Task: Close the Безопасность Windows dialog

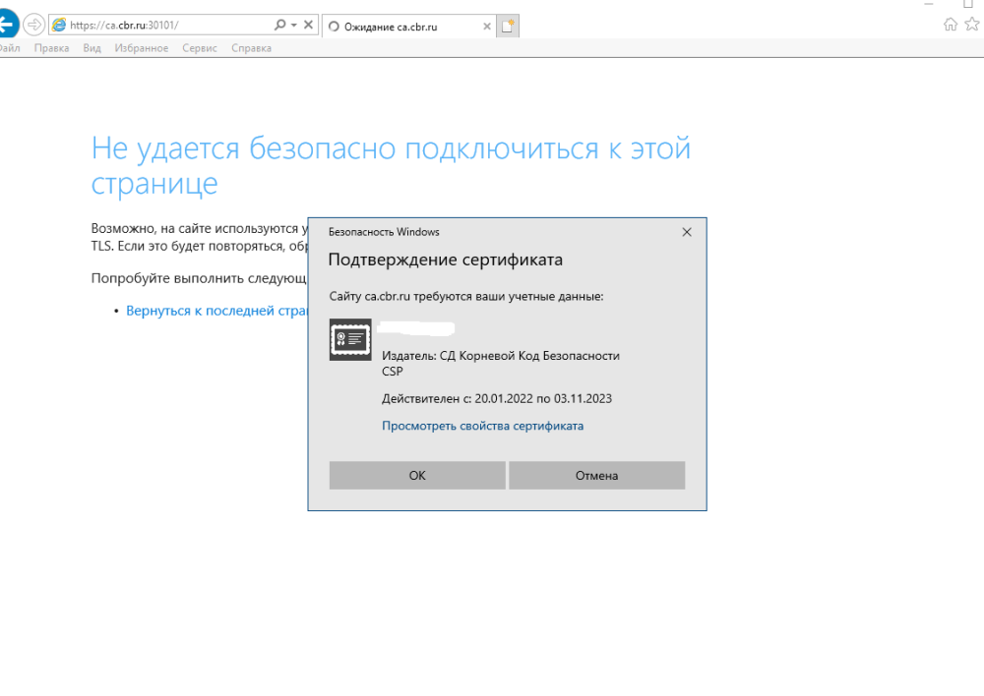Action: click(x=687, y=232)
